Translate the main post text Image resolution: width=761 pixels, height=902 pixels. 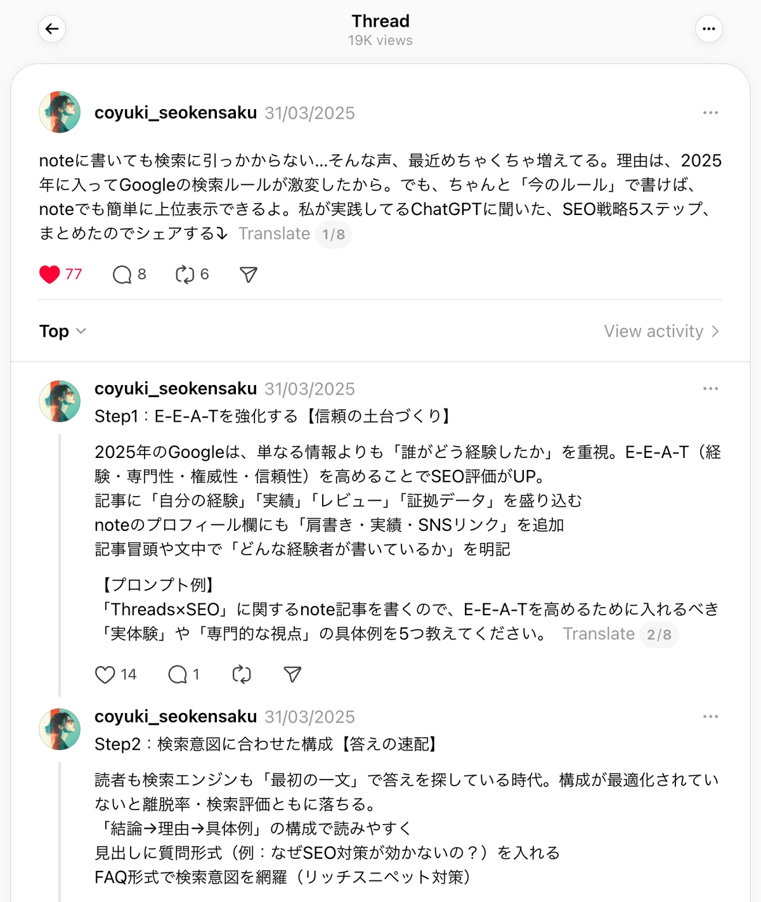pyautogui.click(x=274, y=234)
